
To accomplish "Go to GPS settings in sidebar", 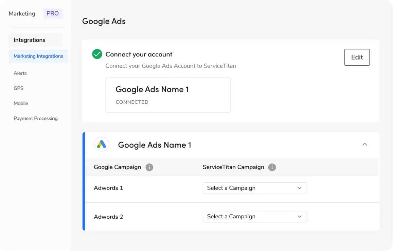I will (18, 88).
